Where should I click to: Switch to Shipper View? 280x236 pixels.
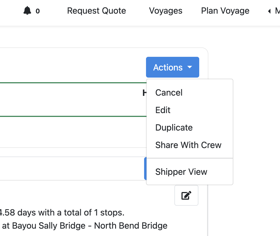[x=181, y=172]
